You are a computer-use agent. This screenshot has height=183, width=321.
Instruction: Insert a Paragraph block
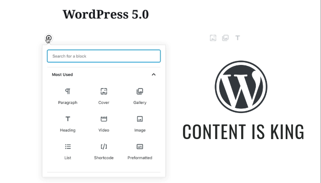click(68, 96)
